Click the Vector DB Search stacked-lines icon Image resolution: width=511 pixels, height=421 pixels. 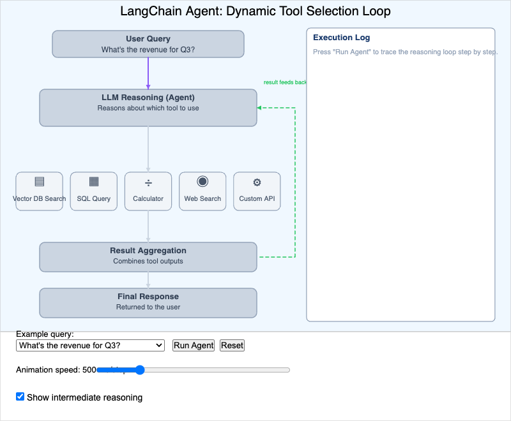40,182
